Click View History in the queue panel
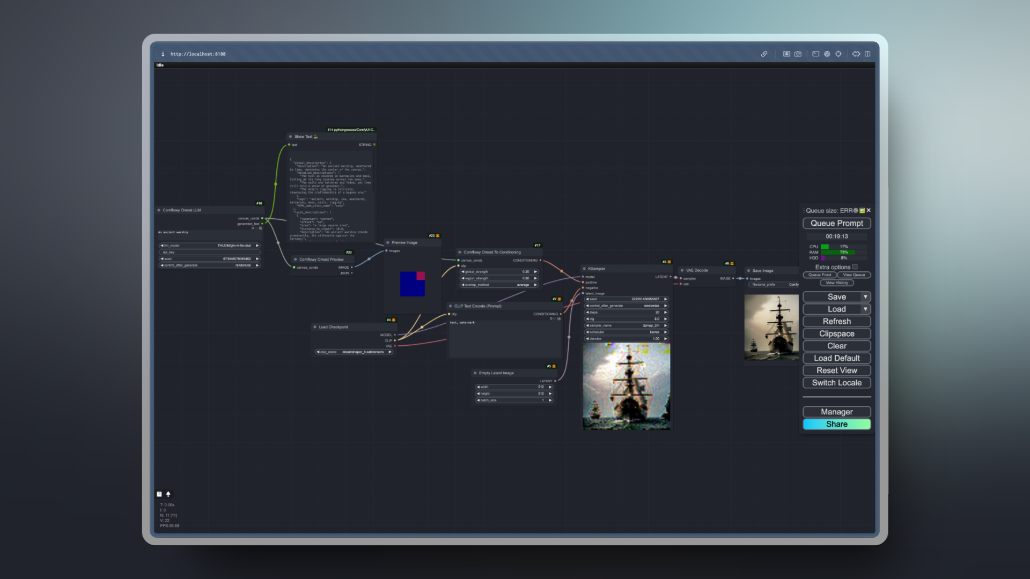The image size is (1030, 579). click(x=836, y=283)
